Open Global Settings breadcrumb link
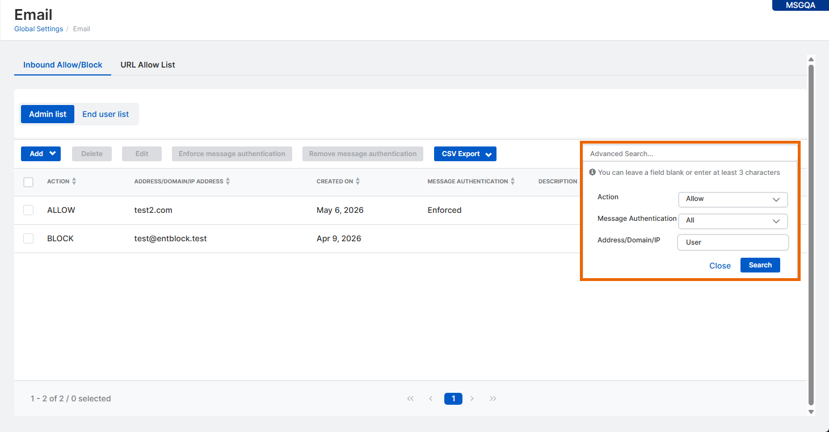Viewport: 829px width, 432px height. 39,29
